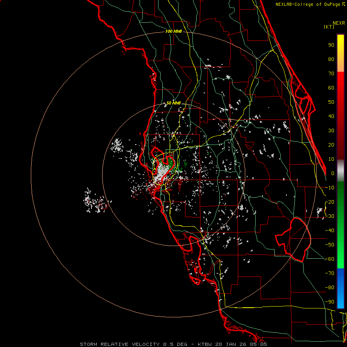The image size is (347, 347).
Task: Click the 50 NMI range ring label
Action: (173, 103)
